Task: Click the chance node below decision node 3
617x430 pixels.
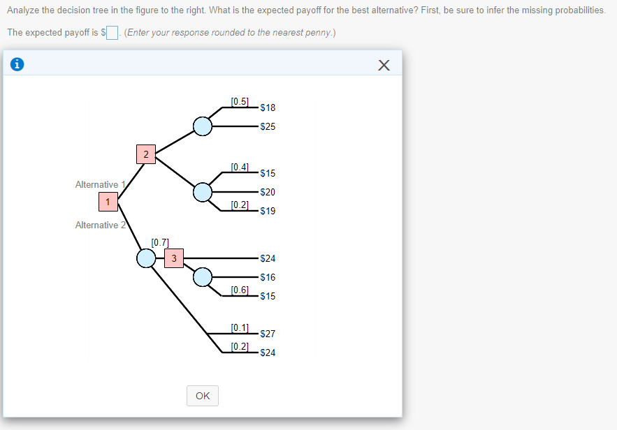Action: click(x=202, y=276)
